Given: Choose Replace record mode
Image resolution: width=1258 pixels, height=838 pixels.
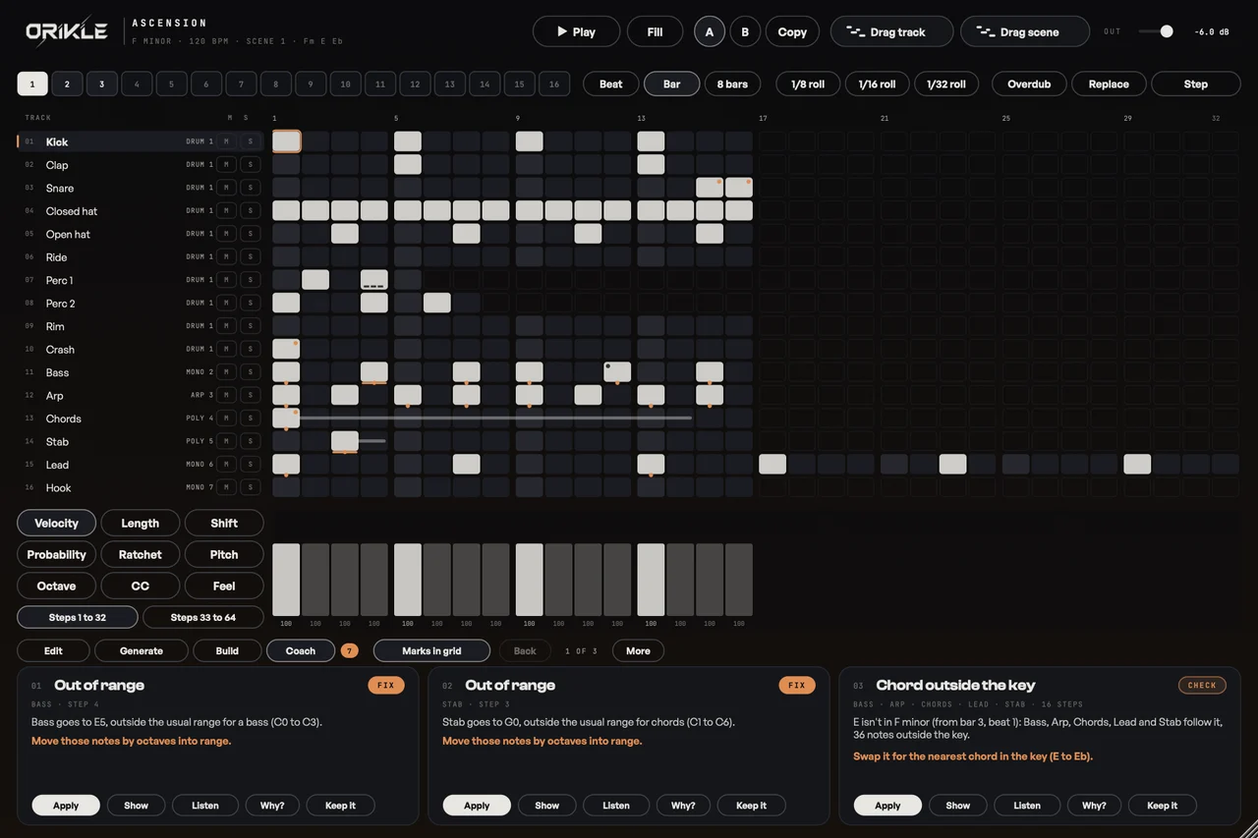Looking at the screenshot, I should pyautogui.click(x=1109, y=84).
